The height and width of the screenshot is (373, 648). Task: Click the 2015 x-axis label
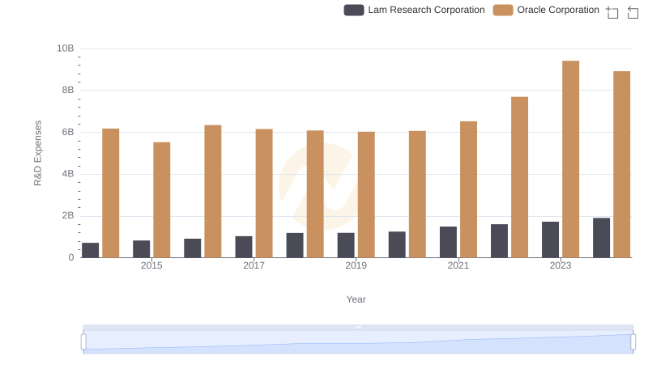(x=151, y=265)
